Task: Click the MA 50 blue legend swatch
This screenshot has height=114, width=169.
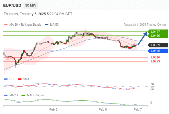Action: (x=46, y=25)
